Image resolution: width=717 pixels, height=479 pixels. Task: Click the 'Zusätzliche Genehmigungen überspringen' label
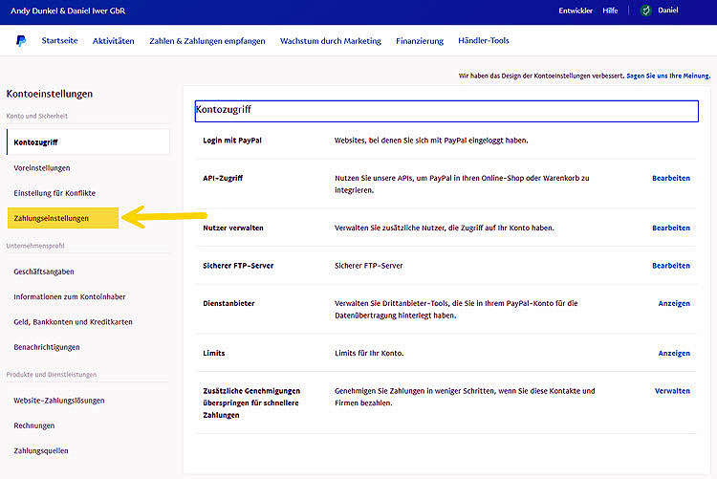click(x=251, y=403)
